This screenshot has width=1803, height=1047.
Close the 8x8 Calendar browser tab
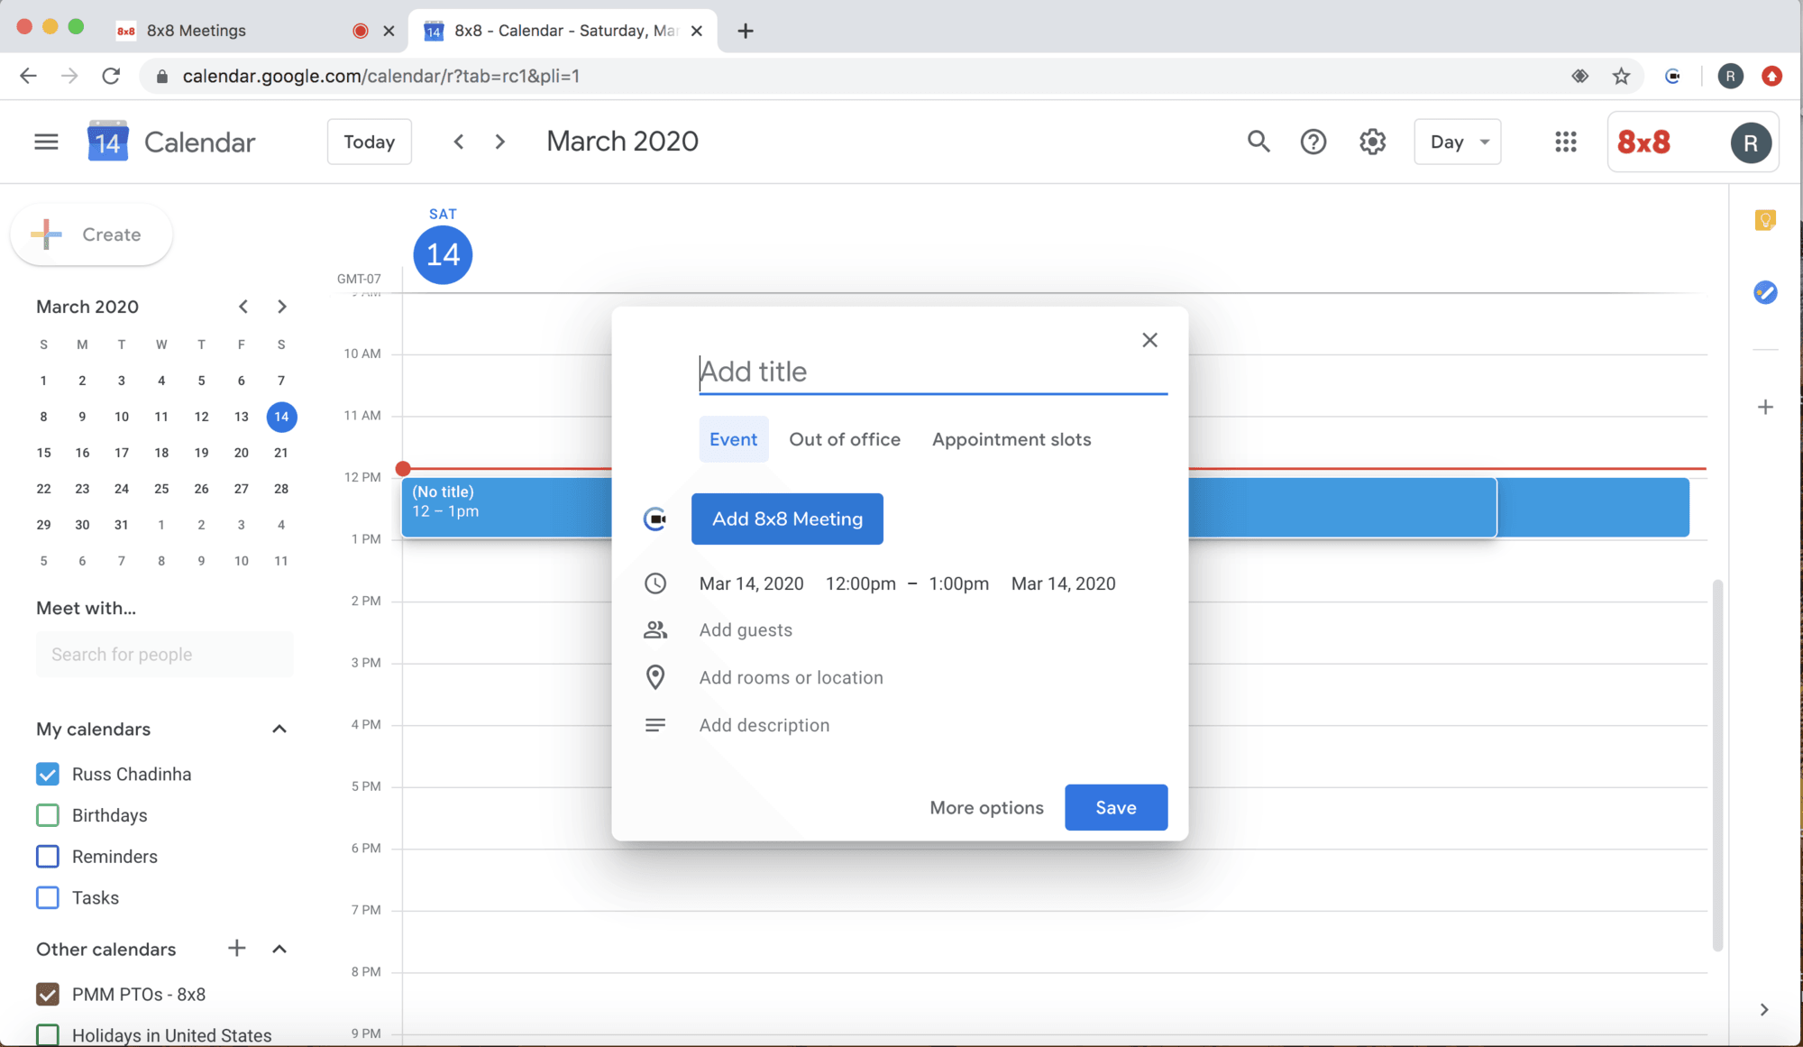[x=696, y=31]
